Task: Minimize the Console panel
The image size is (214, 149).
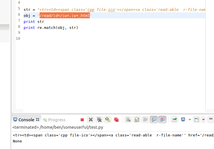Action: [x=211, y=119]
